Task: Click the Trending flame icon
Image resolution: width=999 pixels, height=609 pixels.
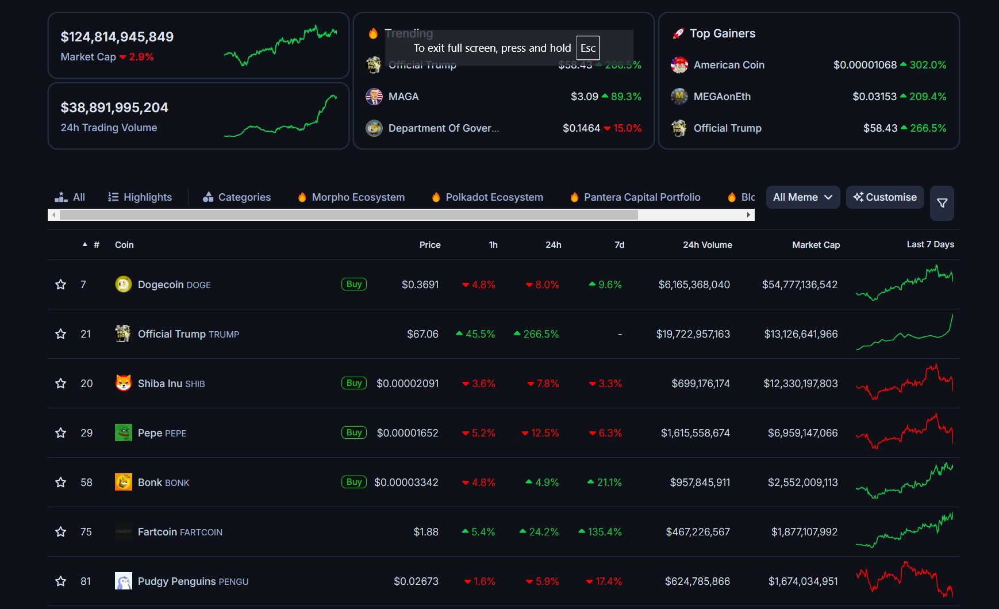Action: click(373, 34)
